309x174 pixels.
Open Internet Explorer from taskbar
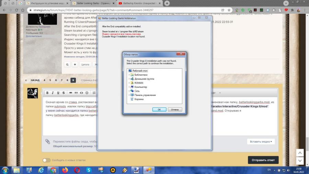pos(41,170)
